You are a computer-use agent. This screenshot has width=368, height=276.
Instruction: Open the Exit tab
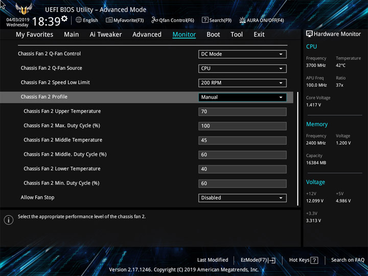[259, 35]
